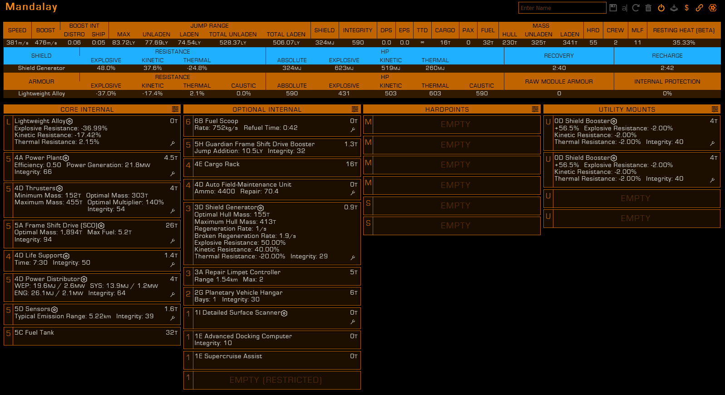Click engineering hexagon beside 1I Detailed Surface Scanner
This screenshot has height=395, width=725.
pyautogui.click(x=284, y=313)
